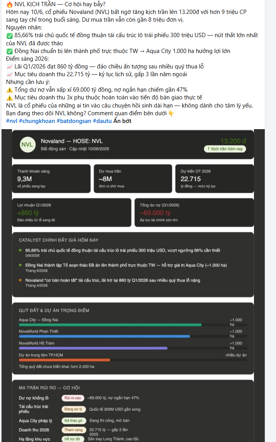This screenshot has height=442, width=276.
Task: Click the Đang xử lý status tag
Action: pyautogui.click(x=74, y=409)
